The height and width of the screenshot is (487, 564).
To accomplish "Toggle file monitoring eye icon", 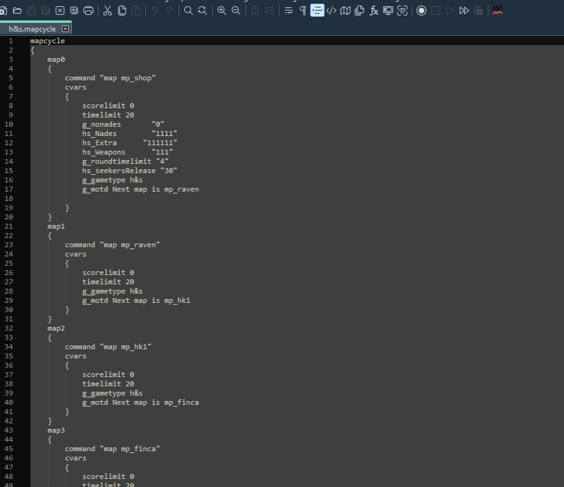I will point(402,11).
